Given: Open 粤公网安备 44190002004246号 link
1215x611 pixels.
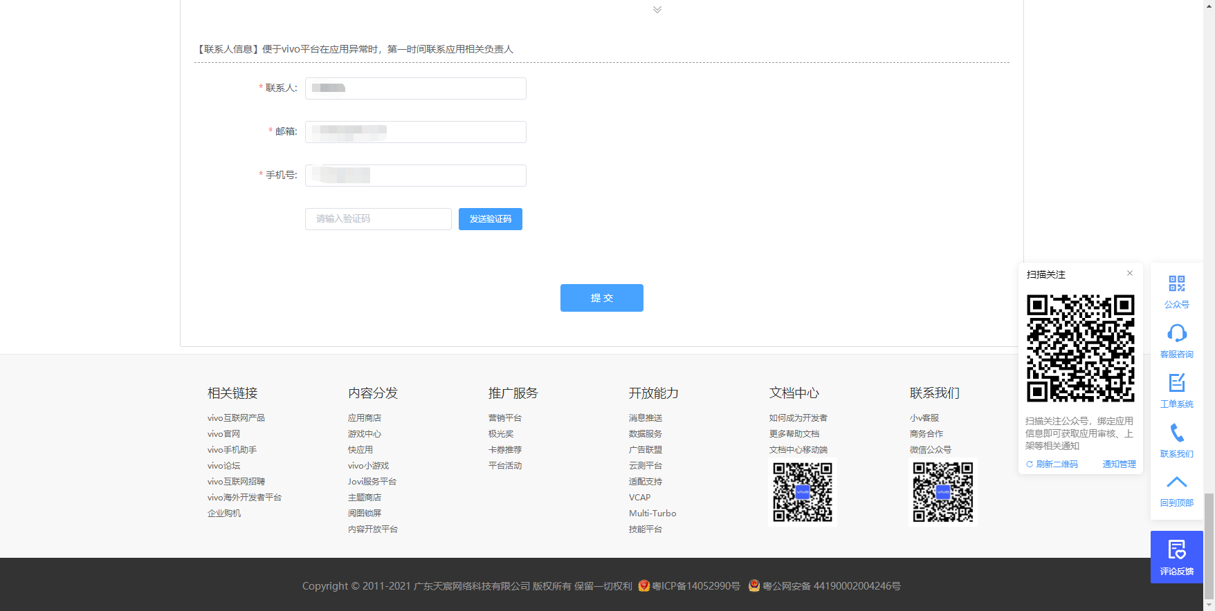Looking at the screenshot, I should [x=832, y=586].
